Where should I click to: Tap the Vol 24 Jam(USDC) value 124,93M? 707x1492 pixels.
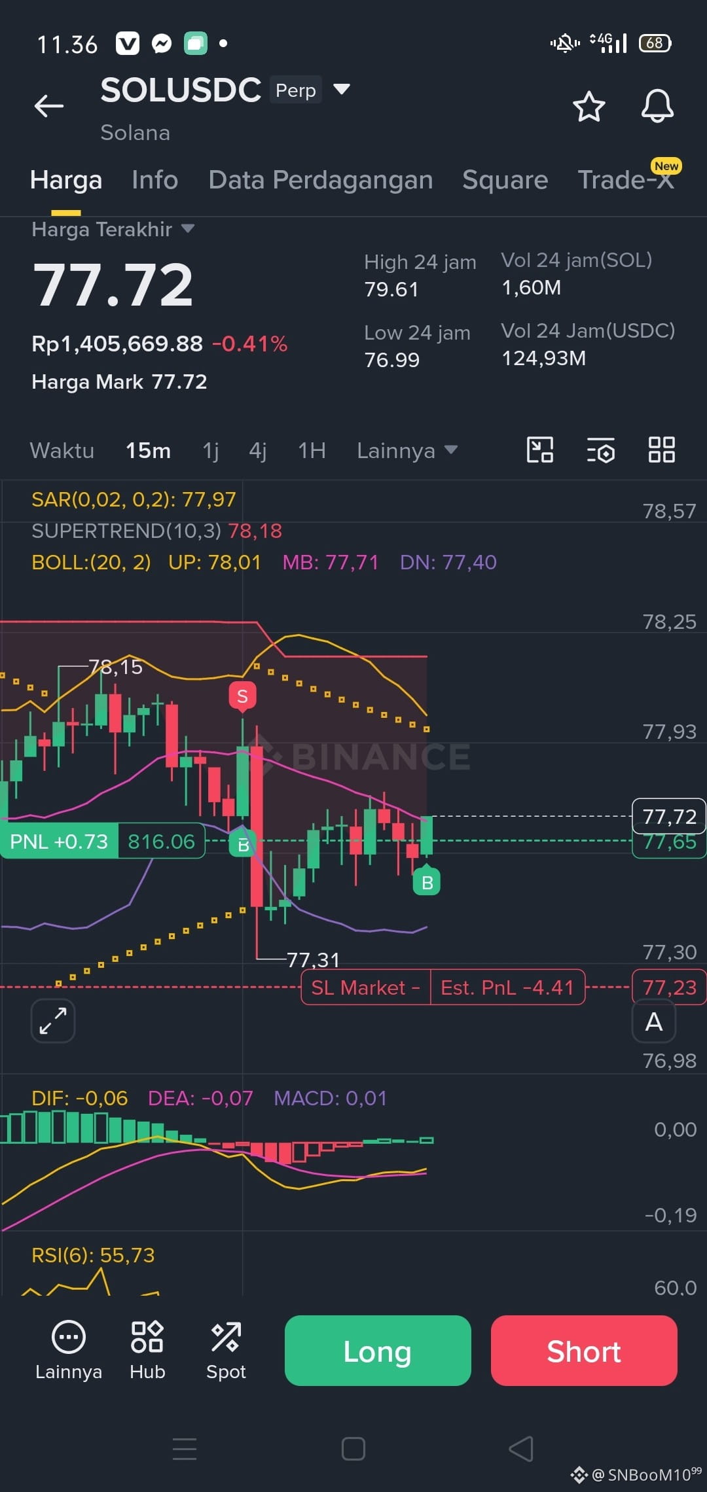[x=543, y=358]
